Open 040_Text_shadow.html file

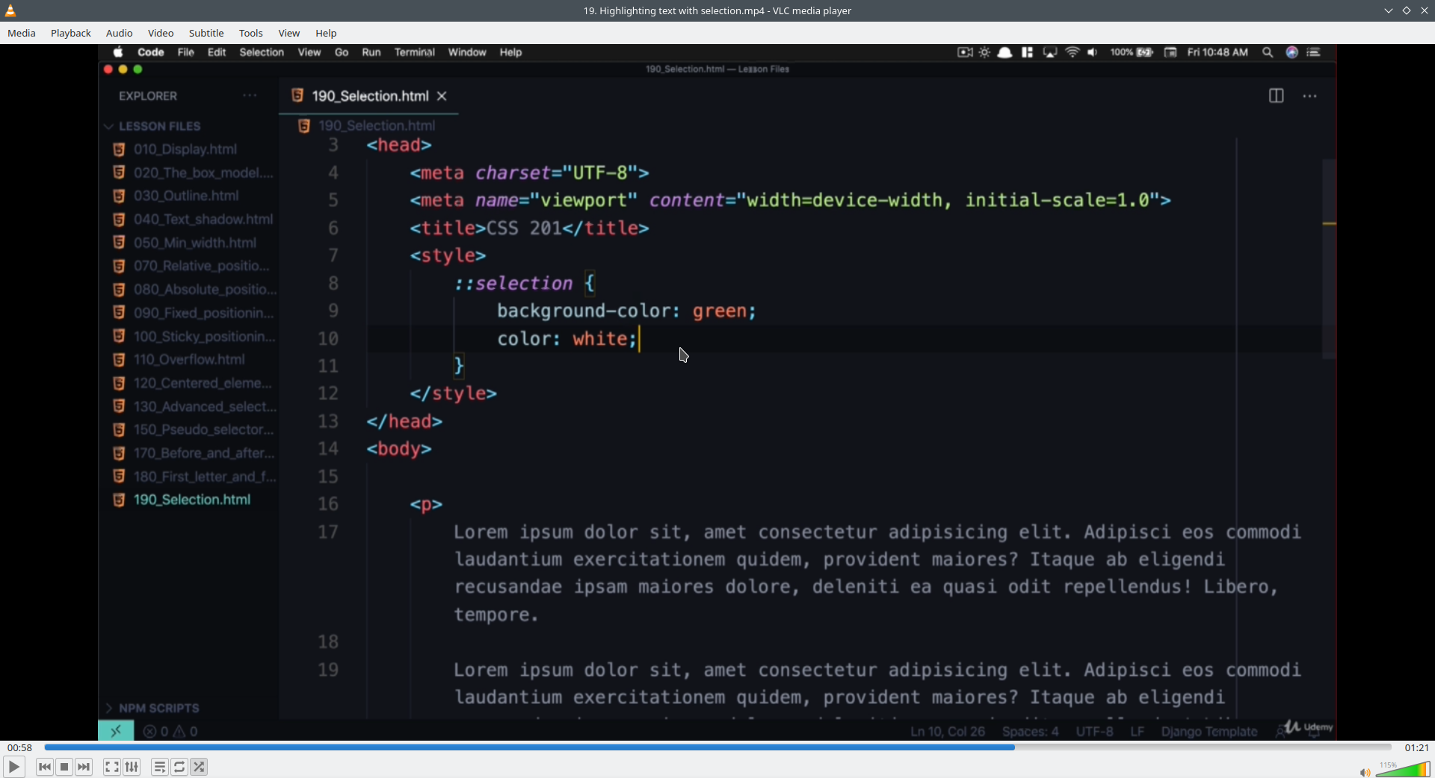(203, 220)
